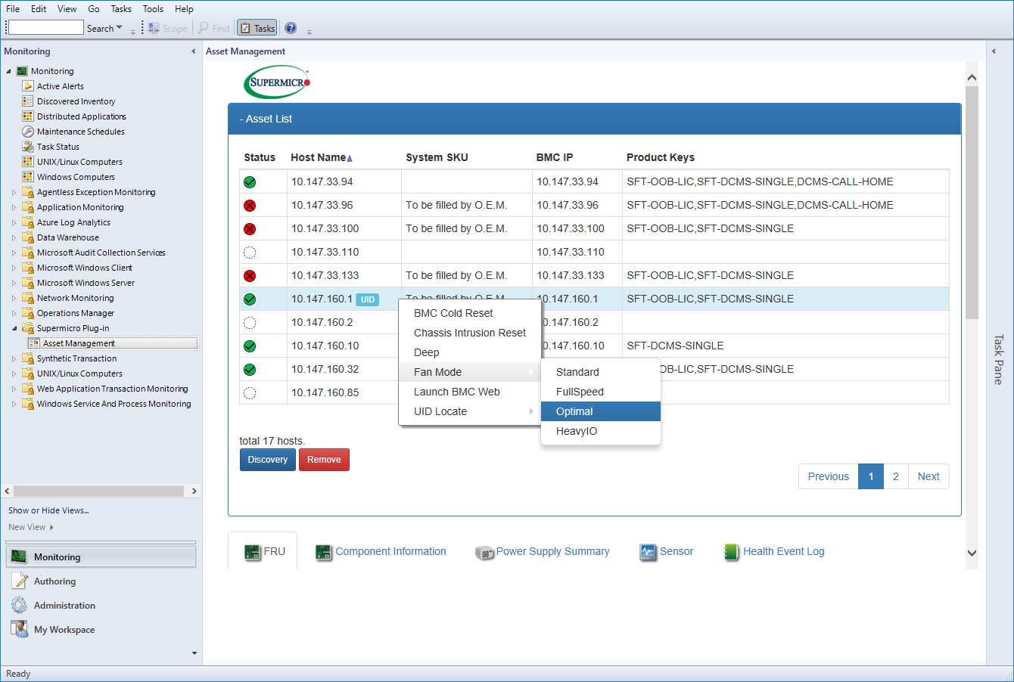This screenshot has width=1014, height=682.
Task: Click the Component Information icon
Action: pyautogui.click(x=324, y=552)
